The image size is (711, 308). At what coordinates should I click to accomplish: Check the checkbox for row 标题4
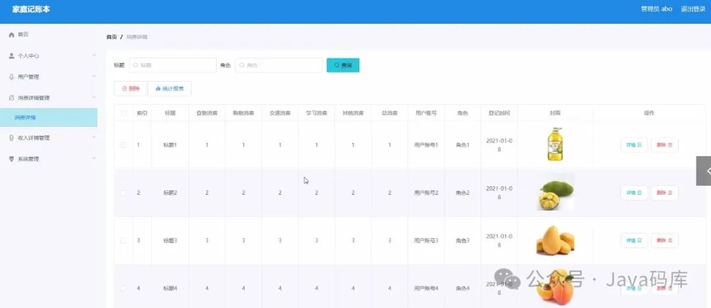123,288
